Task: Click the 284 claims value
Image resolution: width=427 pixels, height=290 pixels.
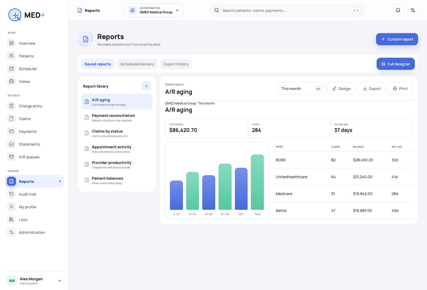Action: 256,130
